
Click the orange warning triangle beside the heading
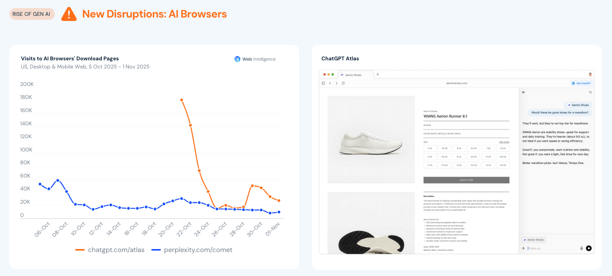pyautogui.click(x=68, y=14)
